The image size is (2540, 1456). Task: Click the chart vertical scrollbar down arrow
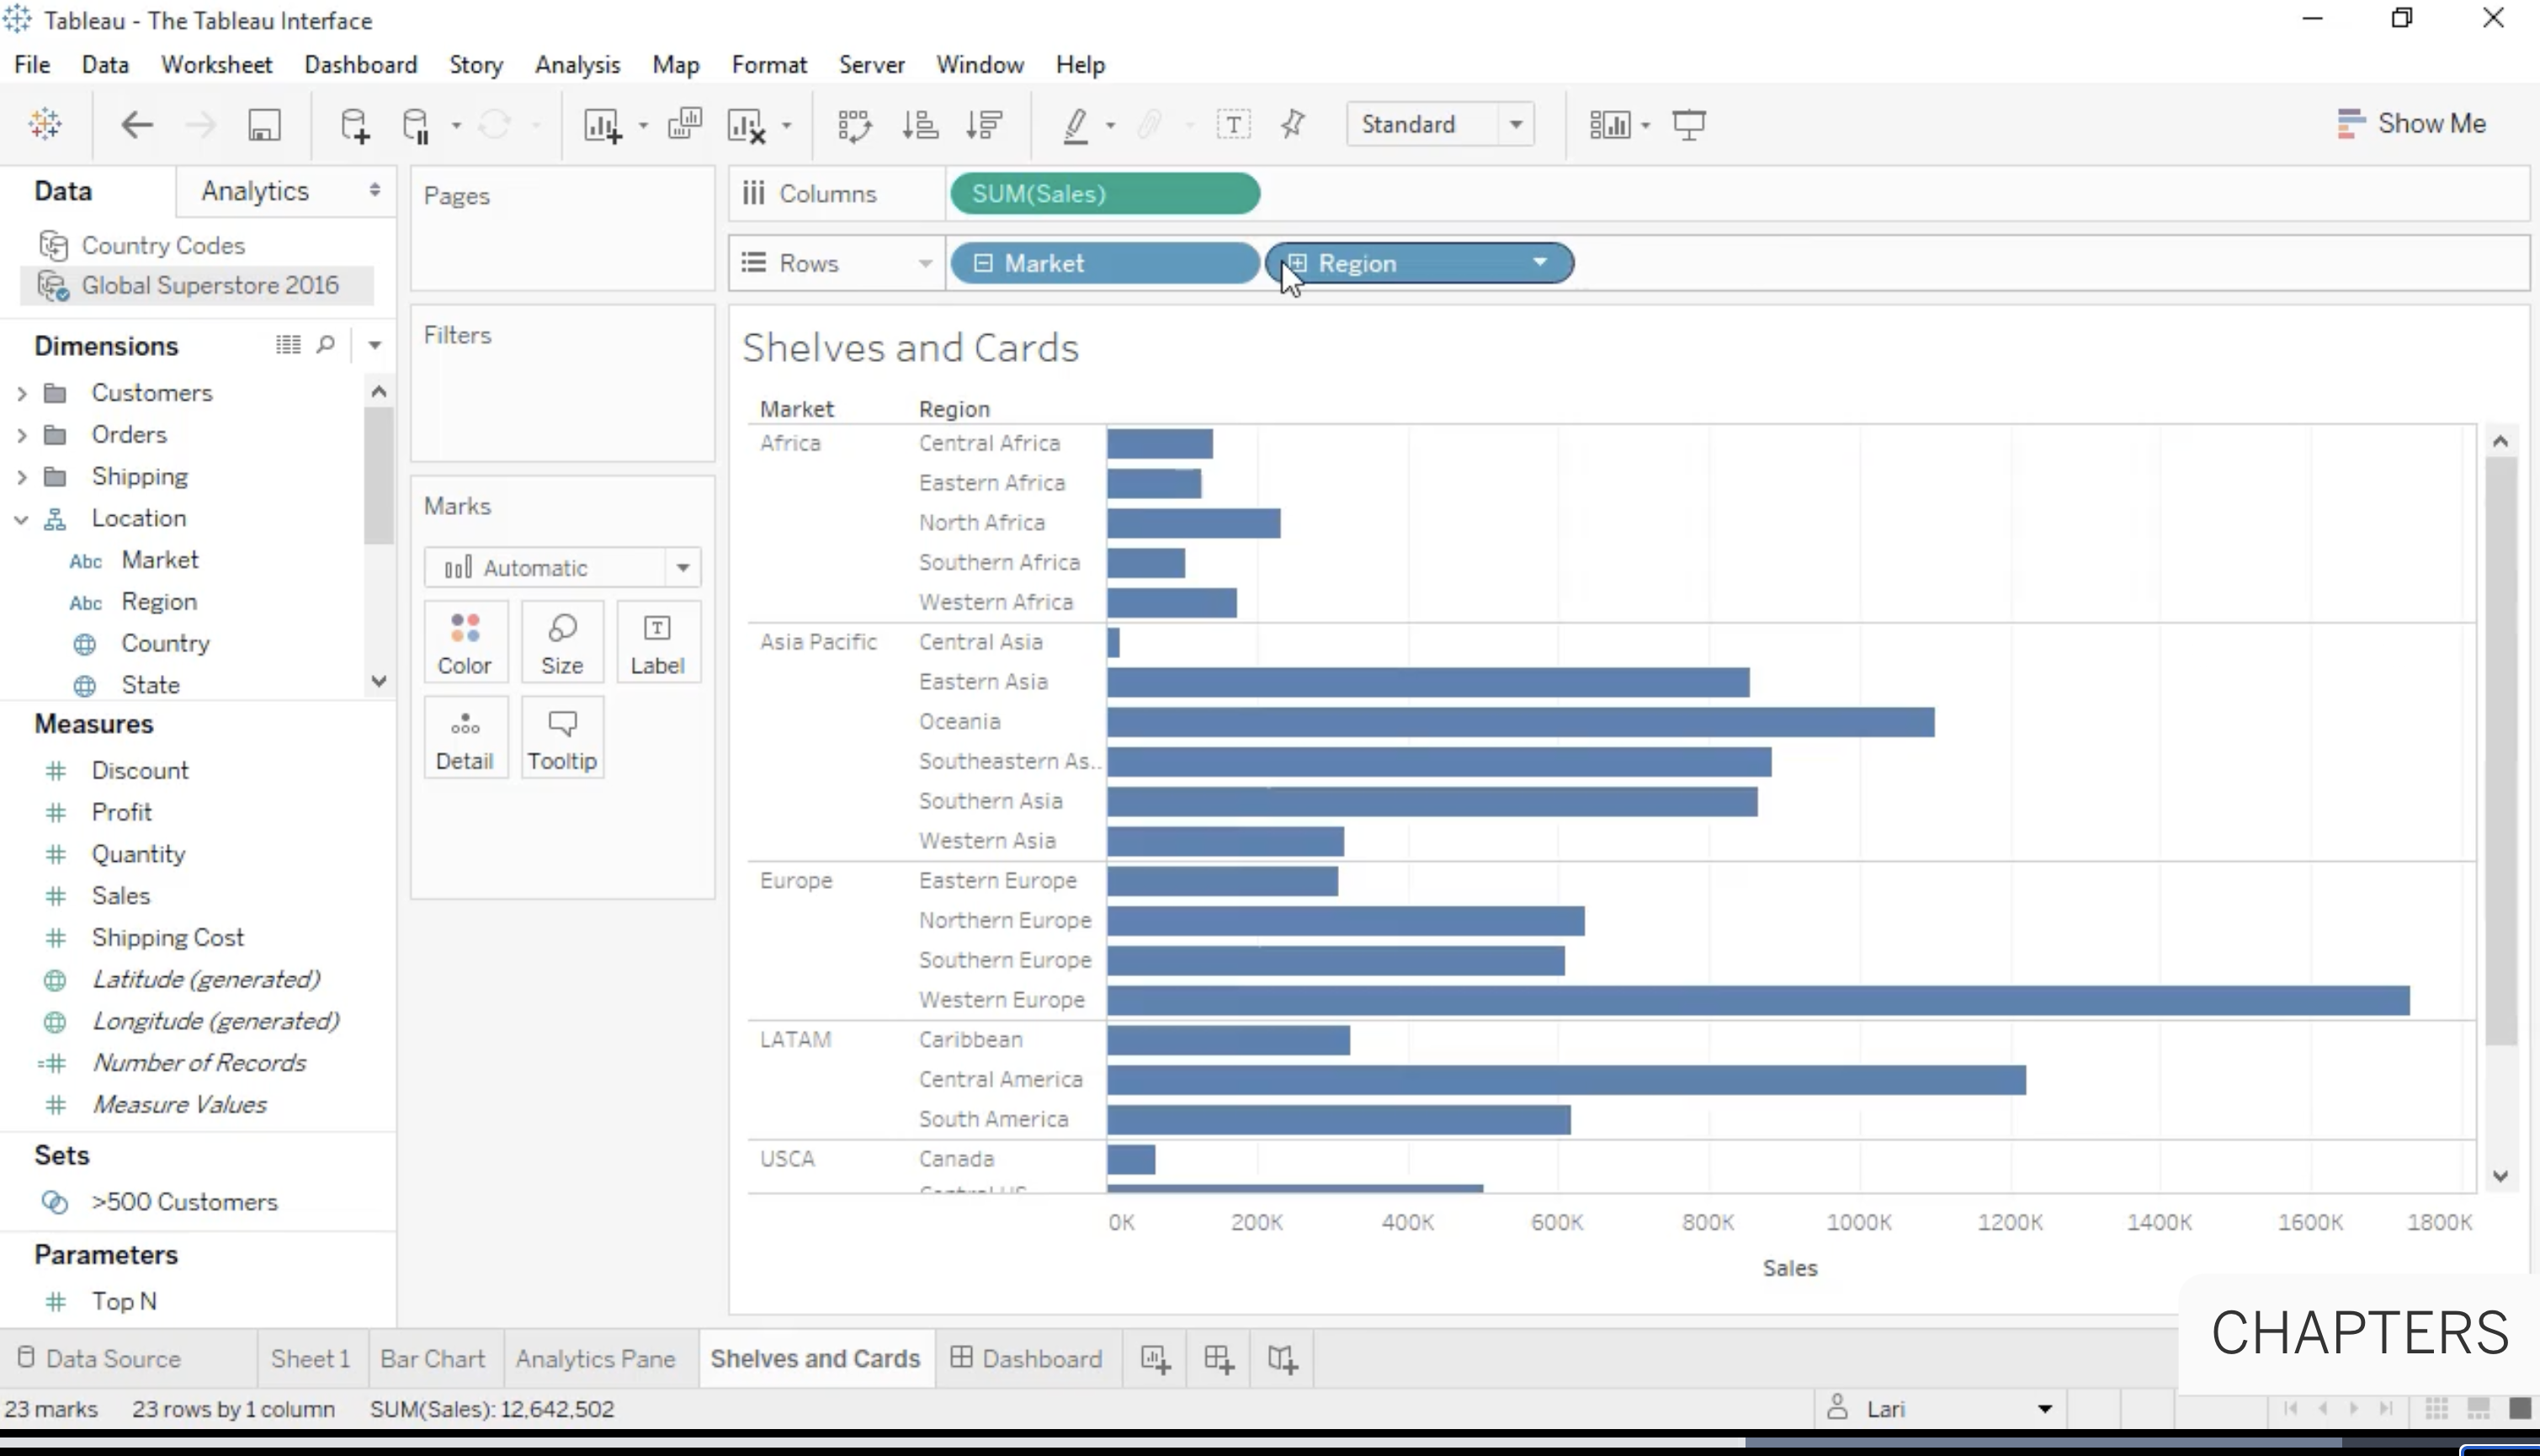point(2500,1176)
